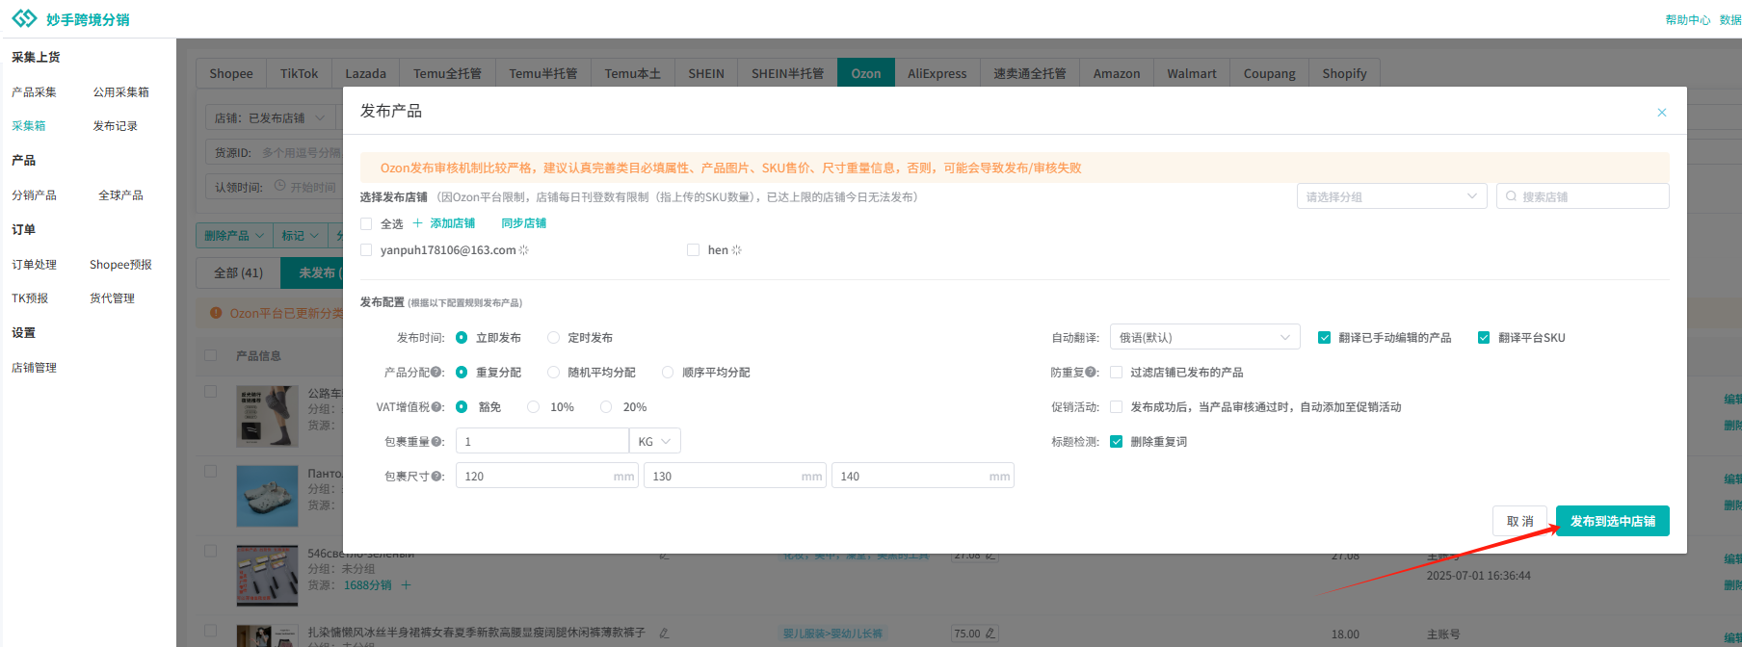Viewport: 1742px width, 647px height.
Task: Switch to the Lazada platform tab
Action: coord(366,74)
